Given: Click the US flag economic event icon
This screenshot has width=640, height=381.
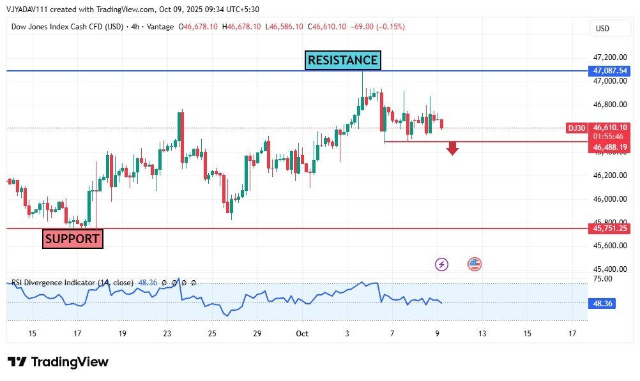Looking at the screenshot, I should tap(474, 264).
